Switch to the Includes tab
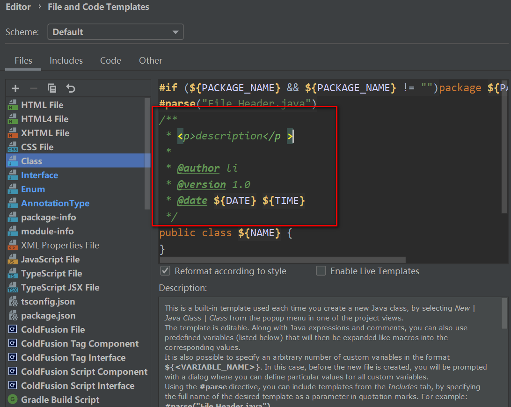Screen dimensions: 511x407 66,61
